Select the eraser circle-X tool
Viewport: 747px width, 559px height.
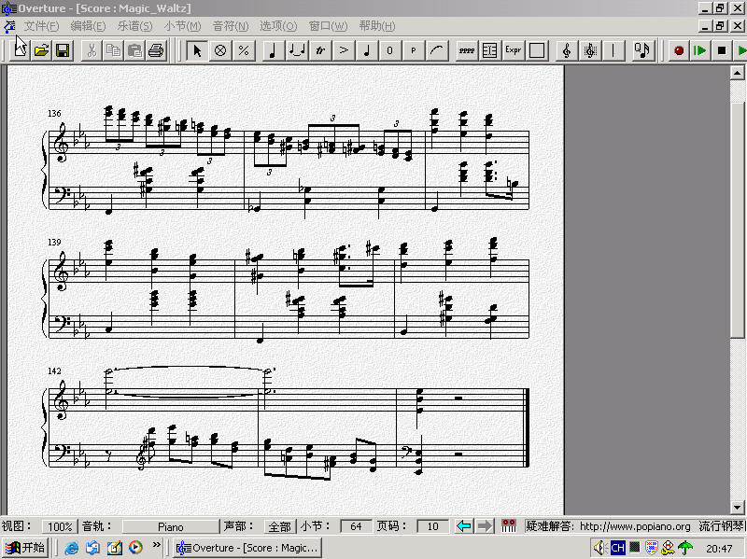coord(220,50)
